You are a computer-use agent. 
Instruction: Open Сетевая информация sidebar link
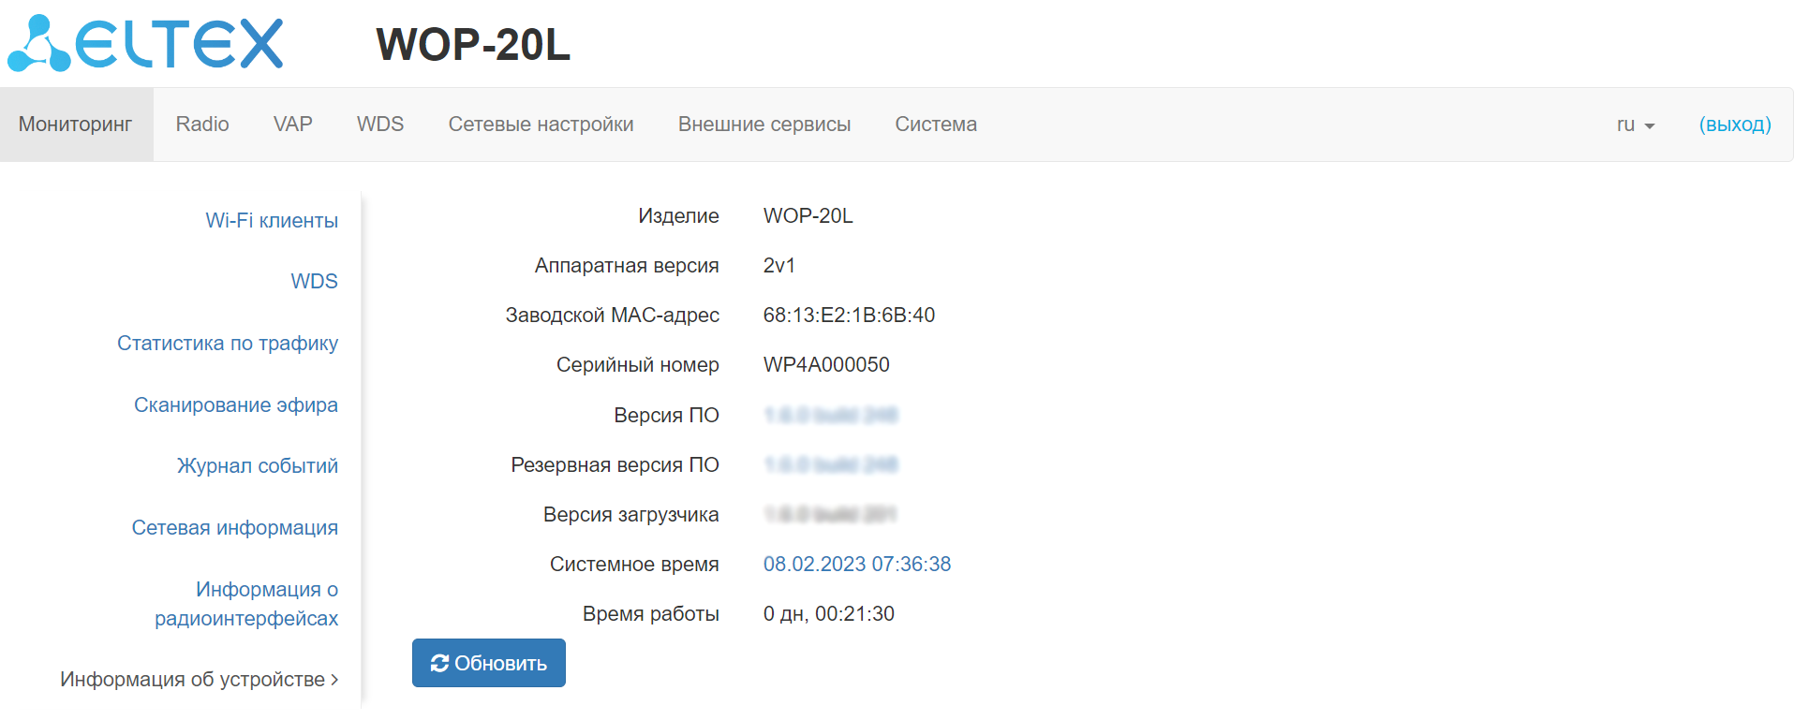[235, 528]
